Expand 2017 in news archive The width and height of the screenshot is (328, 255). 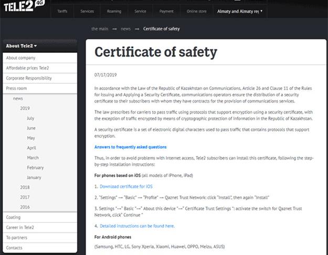pos(25,197)
